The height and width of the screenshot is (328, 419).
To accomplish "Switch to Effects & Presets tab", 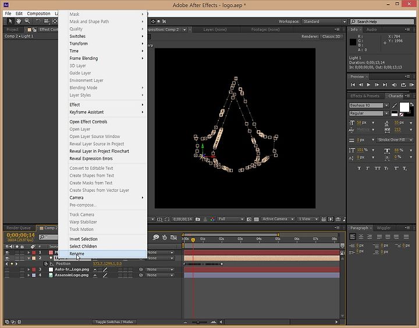I will tap(365, 96).
